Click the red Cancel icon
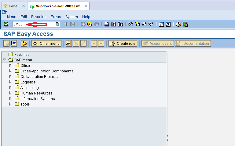 click(97, 24)
